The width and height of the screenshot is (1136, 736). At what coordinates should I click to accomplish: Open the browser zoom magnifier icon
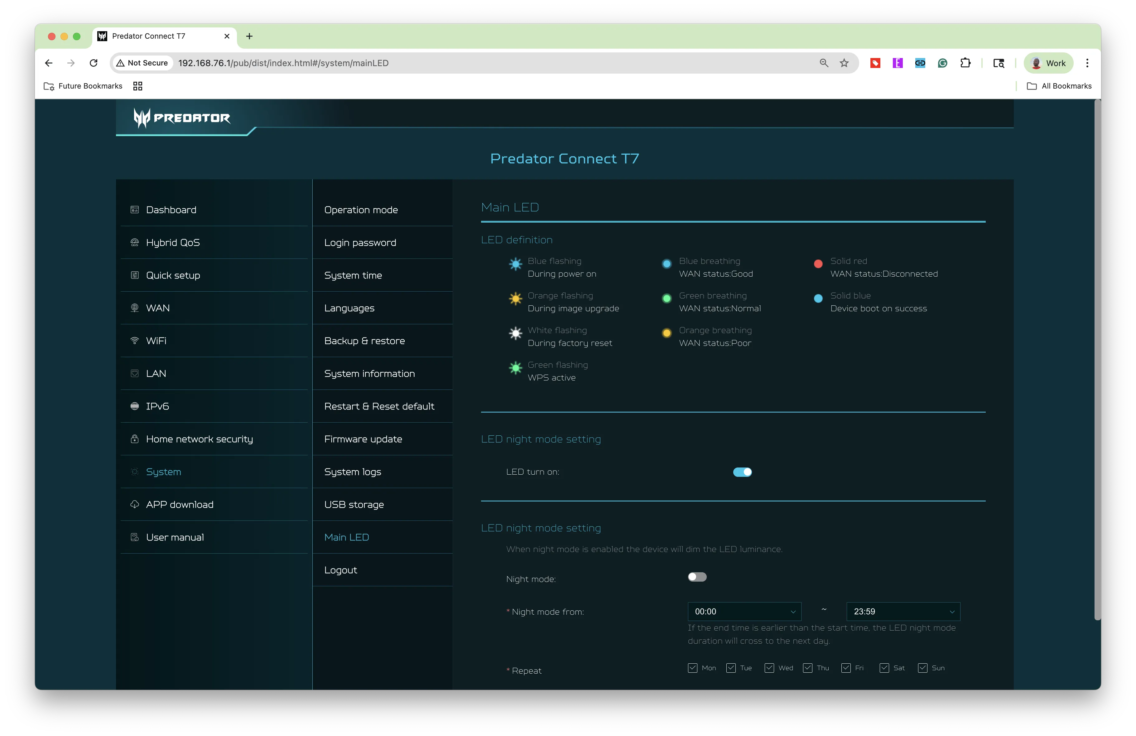pyautogui.click(x=824, y=63)
